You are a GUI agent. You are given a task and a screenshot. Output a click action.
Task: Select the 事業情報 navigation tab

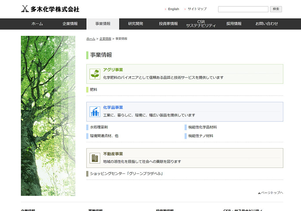[103, 24]
